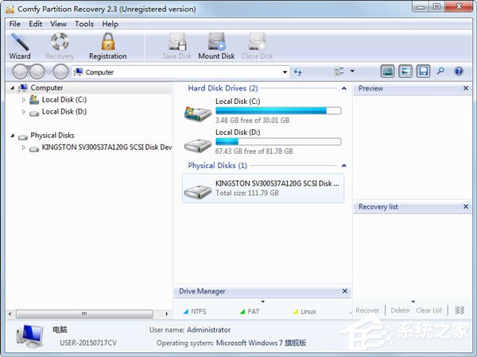Click the horizontal scrollbar under the tree

pos(87,311)
